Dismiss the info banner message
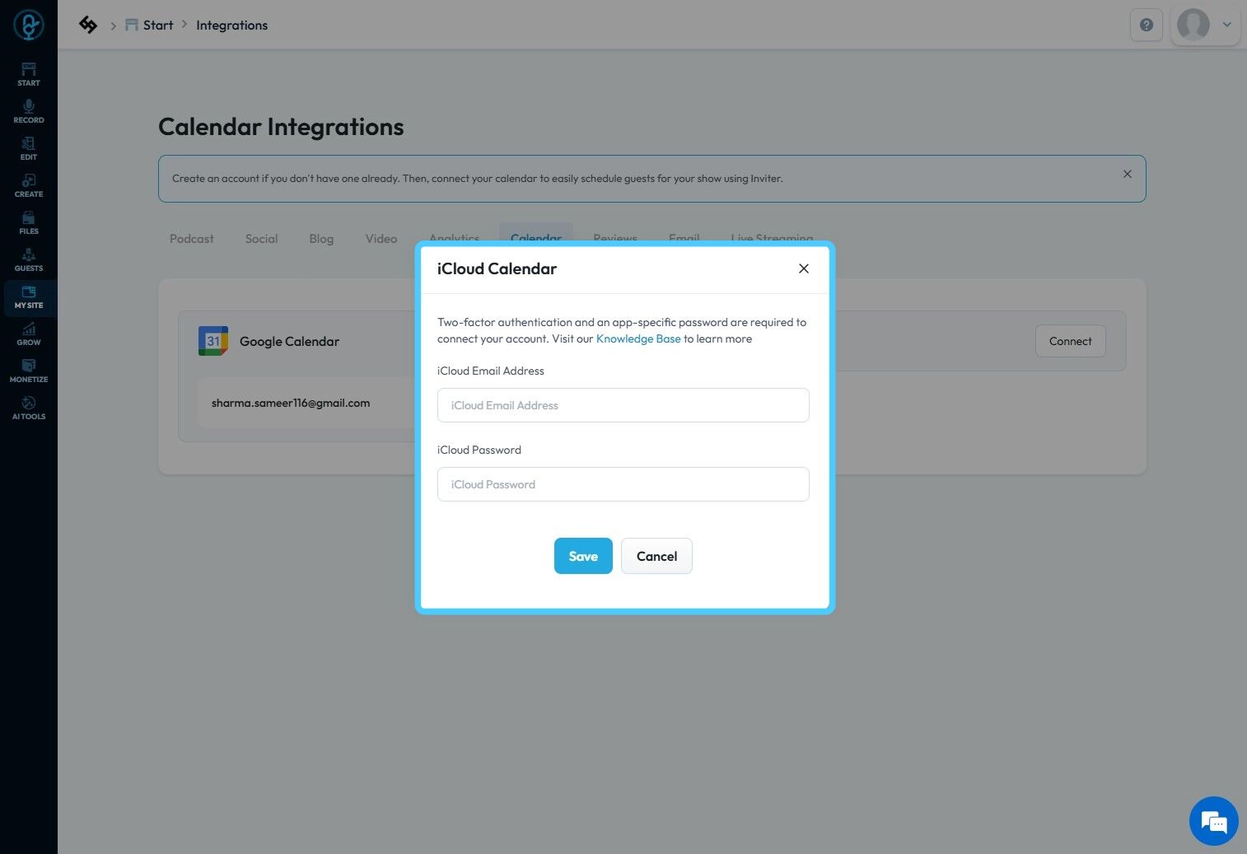 pos(1128,174)
